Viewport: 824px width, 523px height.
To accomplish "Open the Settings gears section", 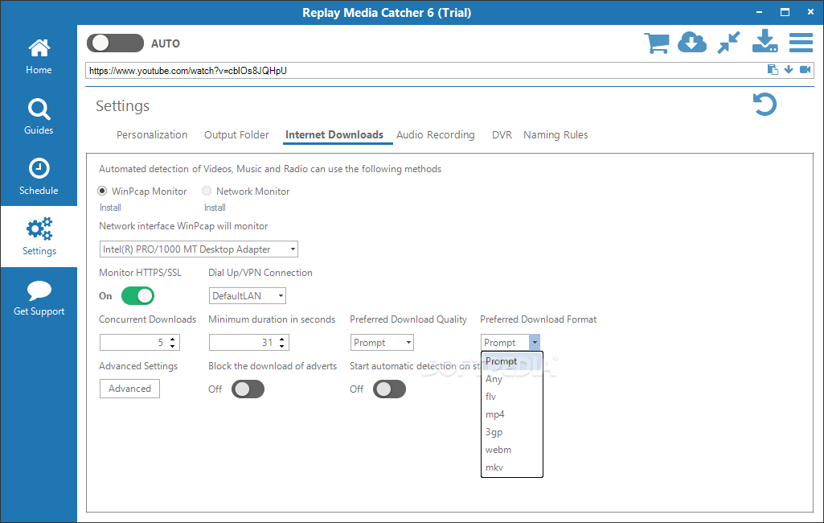I will (39, 237).
